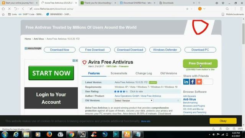Click the Login to Your Account ad banner
Screen dimensions: 245x138
coord(51,98)
